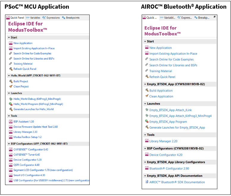
Task: Open Training Material link in PSoC panel
Action: (x=23, y=64)
